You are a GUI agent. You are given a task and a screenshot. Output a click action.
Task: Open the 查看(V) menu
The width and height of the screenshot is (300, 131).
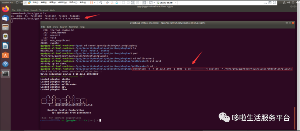tap(52, 3)
